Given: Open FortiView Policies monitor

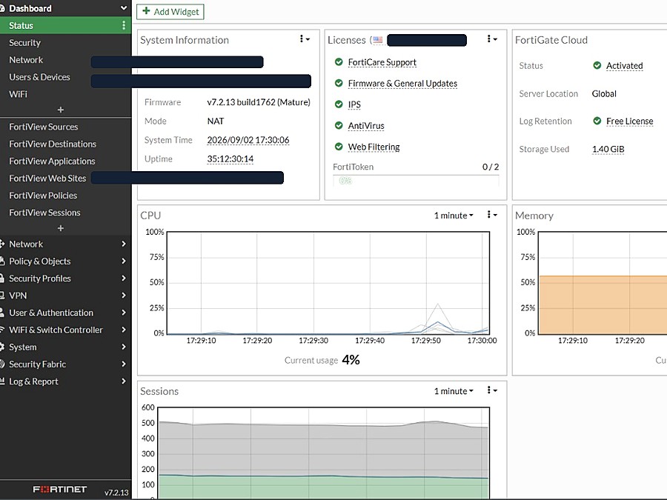Looking at the screenshot, I should pos(43,195).
